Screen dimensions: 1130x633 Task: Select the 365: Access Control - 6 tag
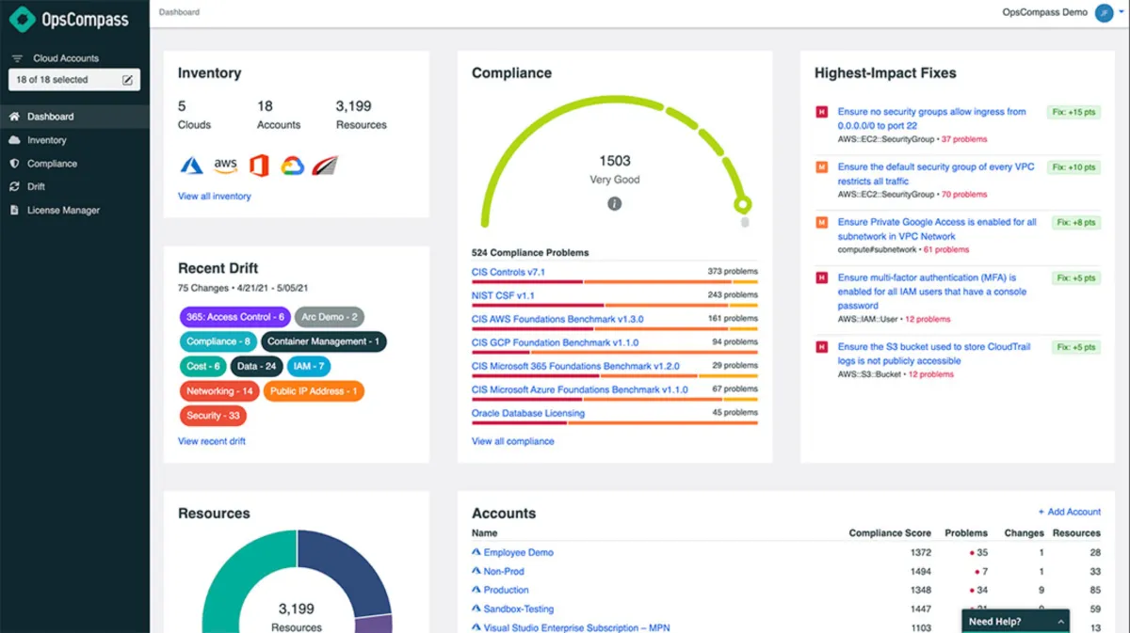[235, 317]
